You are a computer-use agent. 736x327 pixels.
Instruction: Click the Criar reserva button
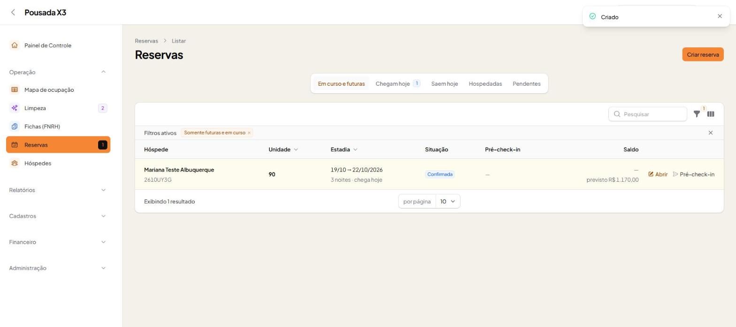(703, 54)
